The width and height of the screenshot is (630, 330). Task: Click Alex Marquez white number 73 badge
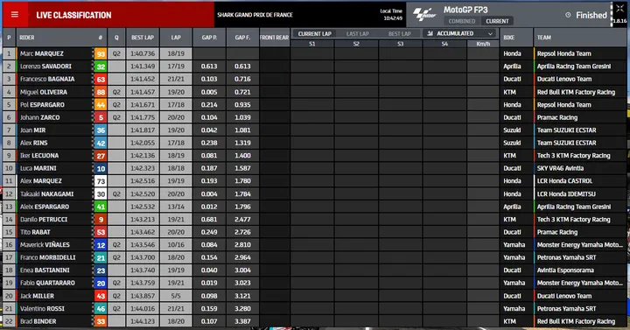tap(101, 181)
